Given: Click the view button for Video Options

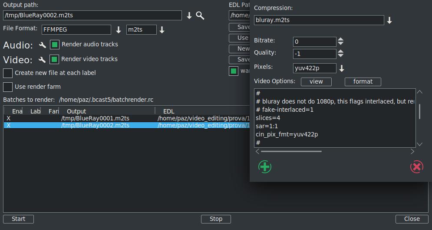Looking at the screenshot, I should point(316,81).
